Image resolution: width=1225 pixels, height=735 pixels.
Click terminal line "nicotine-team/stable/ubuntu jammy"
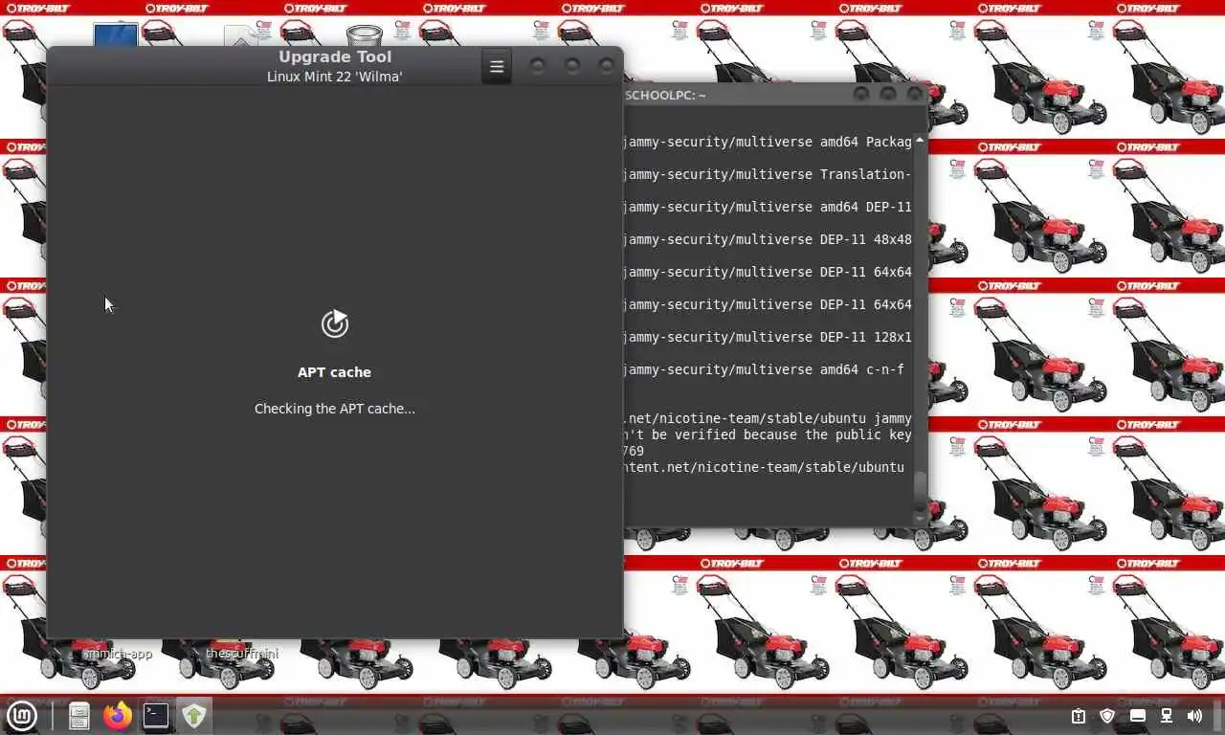click(x=768, y=418)
